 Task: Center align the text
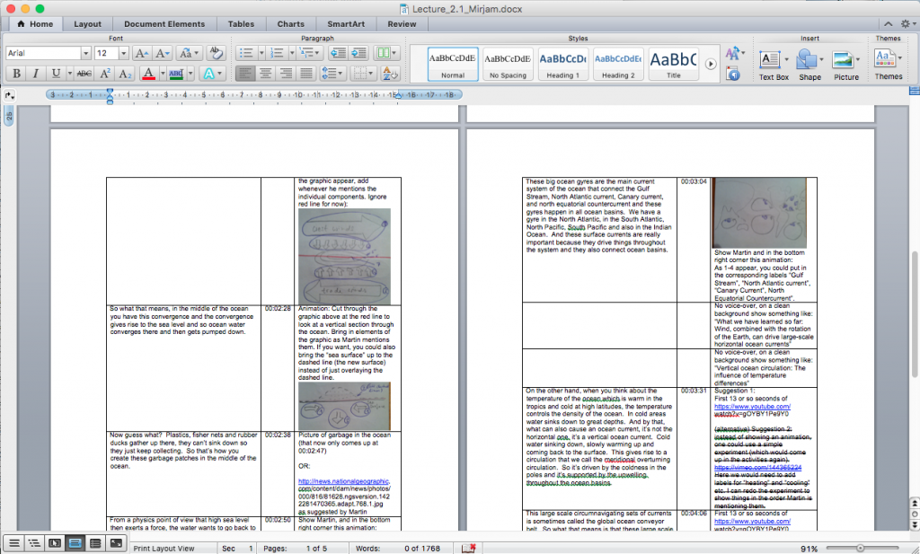(x=267, y=74)
